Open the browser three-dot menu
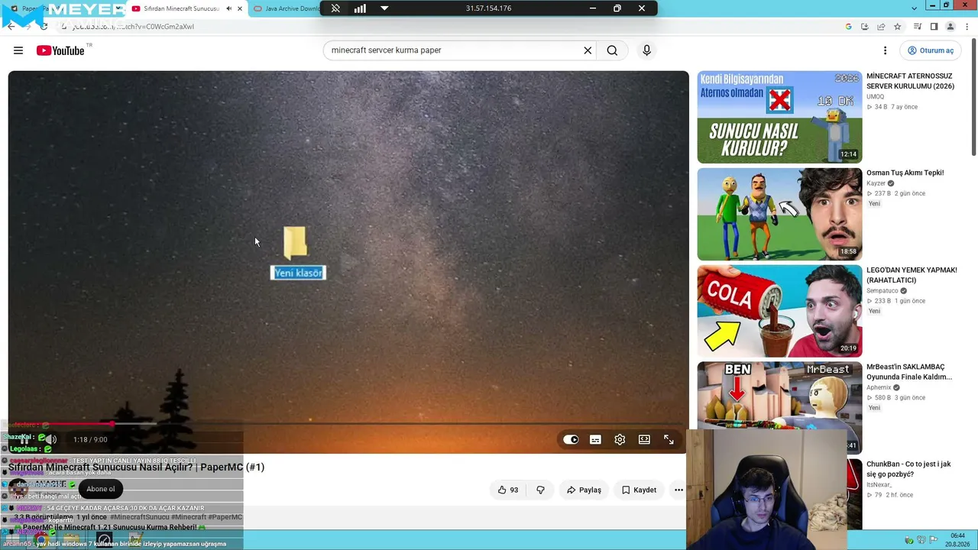This screenshot has width=978, height=550. point(967,27)
